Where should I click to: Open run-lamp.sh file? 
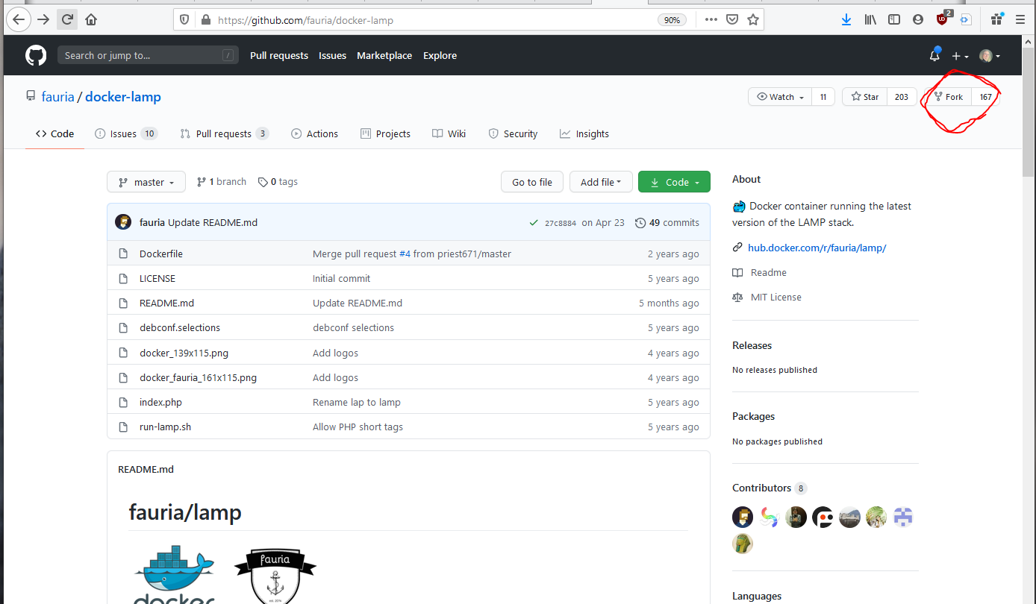click(165, 427)
